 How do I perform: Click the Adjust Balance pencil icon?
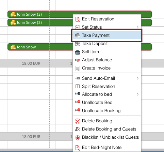[78, 60]
